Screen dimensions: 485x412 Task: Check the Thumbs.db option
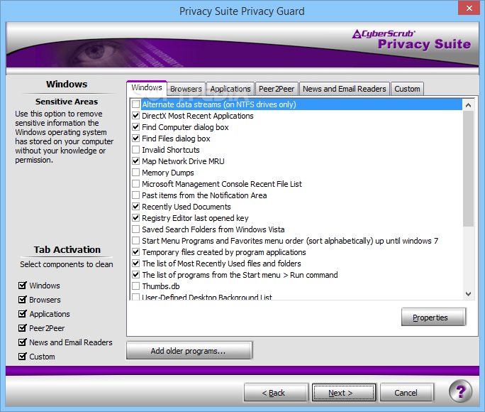(136, 286)
